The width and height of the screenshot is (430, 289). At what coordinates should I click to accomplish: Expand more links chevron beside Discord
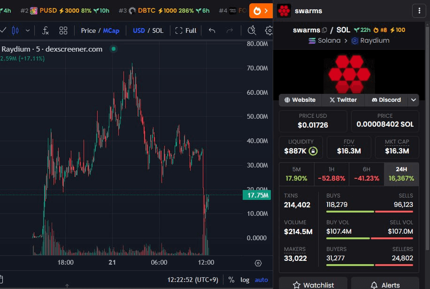(414, 100)
